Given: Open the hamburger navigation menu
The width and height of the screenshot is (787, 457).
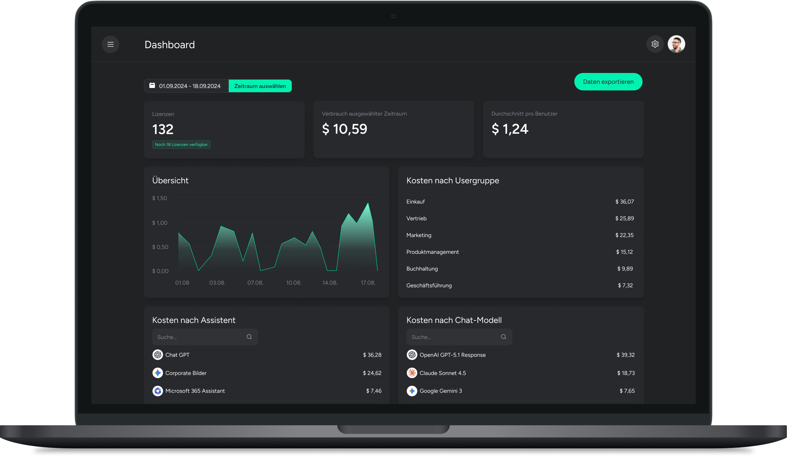Looking at the screenshot, I should (x=110, y=44).
